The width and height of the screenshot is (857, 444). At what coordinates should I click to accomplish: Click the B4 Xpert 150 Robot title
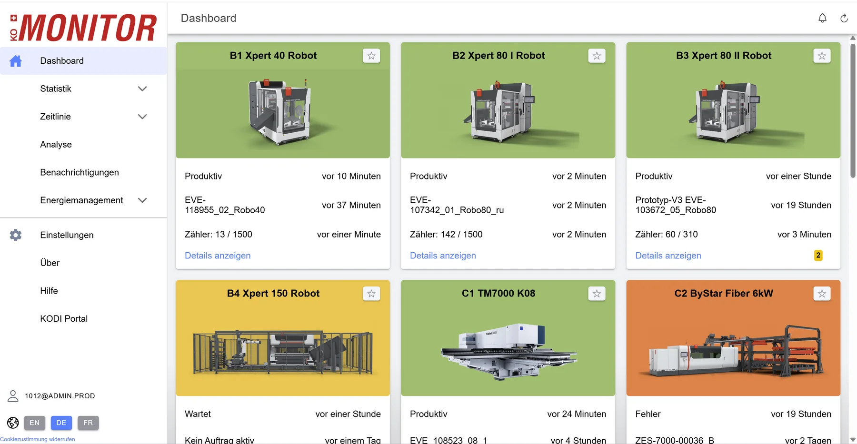273,294
